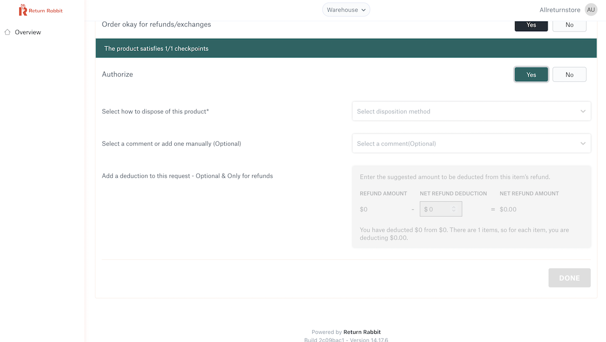Click the Return Rabbit footer link

362,332
